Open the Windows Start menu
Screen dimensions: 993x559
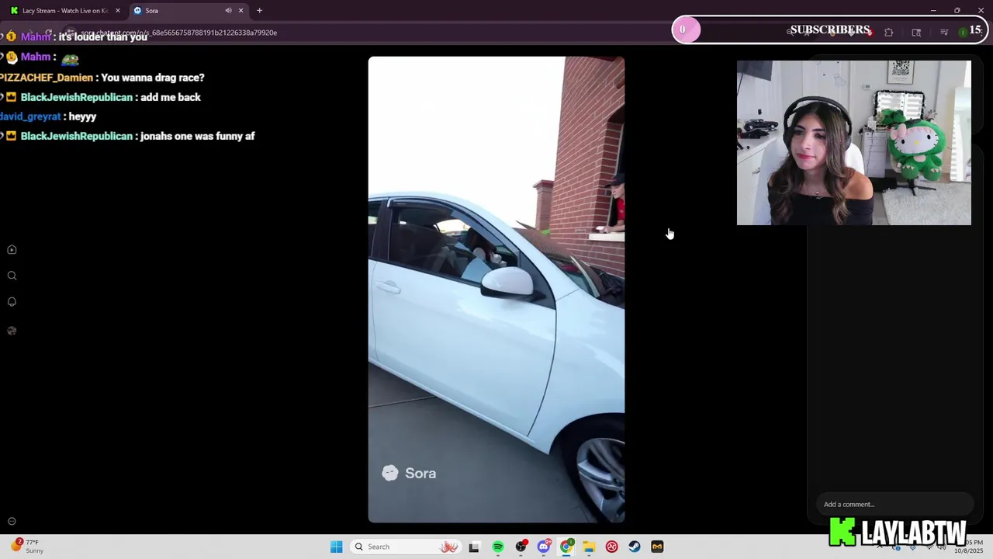336,547
